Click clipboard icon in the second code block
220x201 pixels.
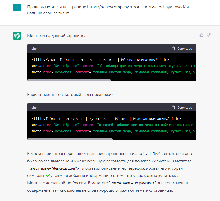173,108
